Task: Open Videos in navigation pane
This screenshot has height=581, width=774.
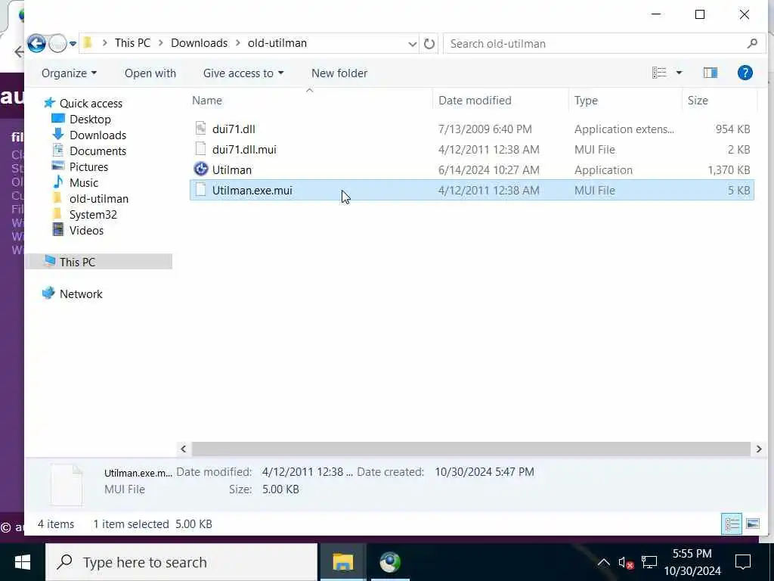Action: (86, 230)
